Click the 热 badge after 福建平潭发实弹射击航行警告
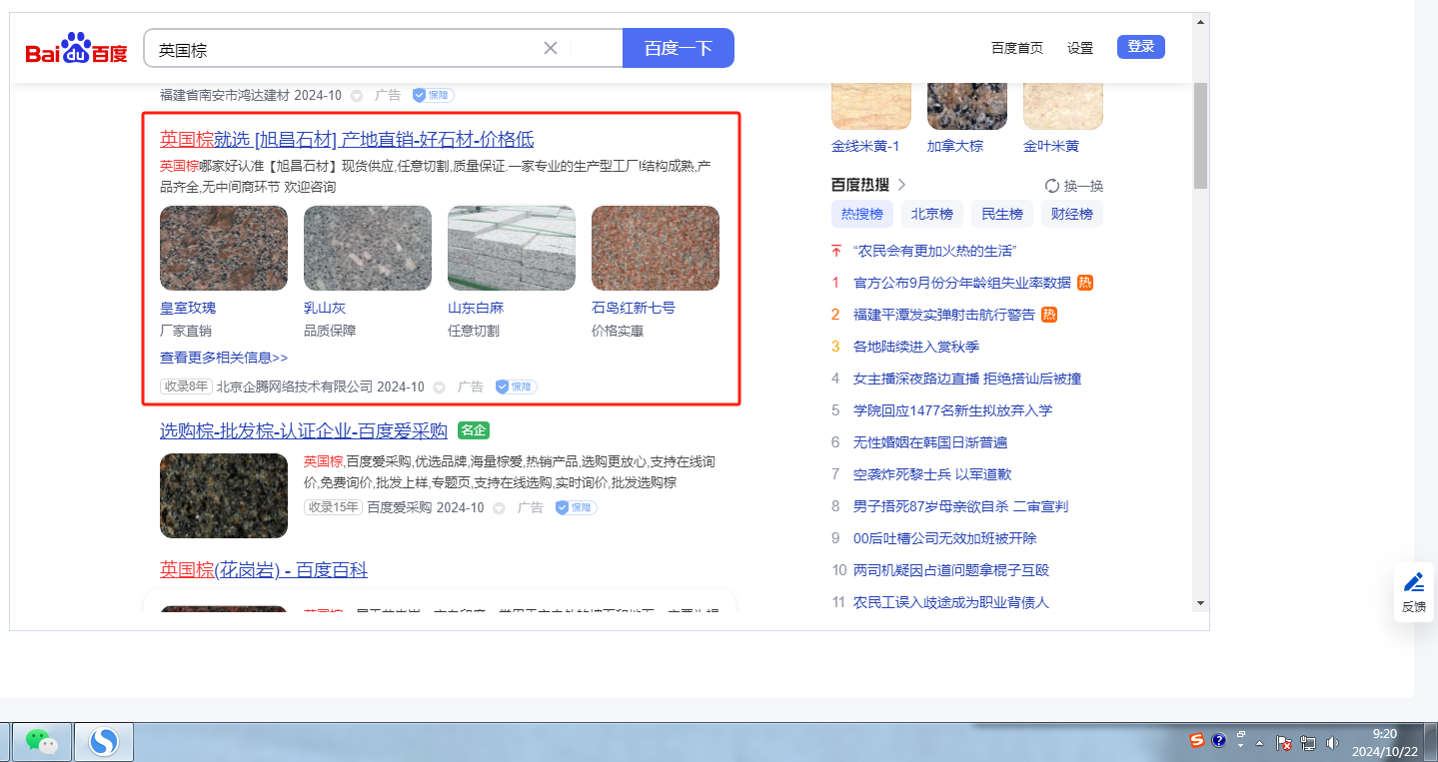This screenshot has width=1438, height=762. tap(1049, 315)
